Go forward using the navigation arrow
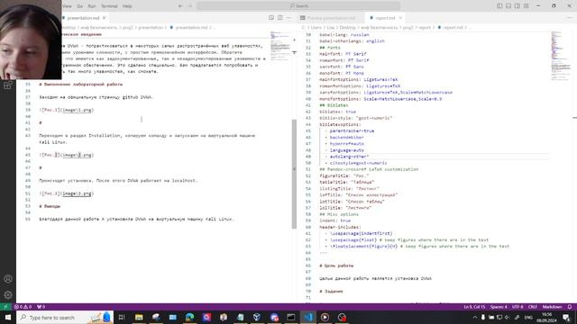Screen dimensions: 577x324 [190, 6]
